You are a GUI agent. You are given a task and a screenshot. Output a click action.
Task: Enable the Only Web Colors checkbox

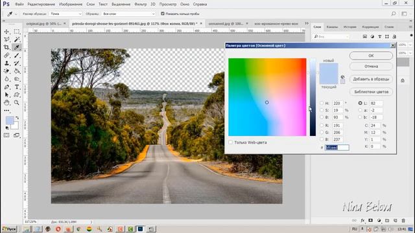coord(231,142)
